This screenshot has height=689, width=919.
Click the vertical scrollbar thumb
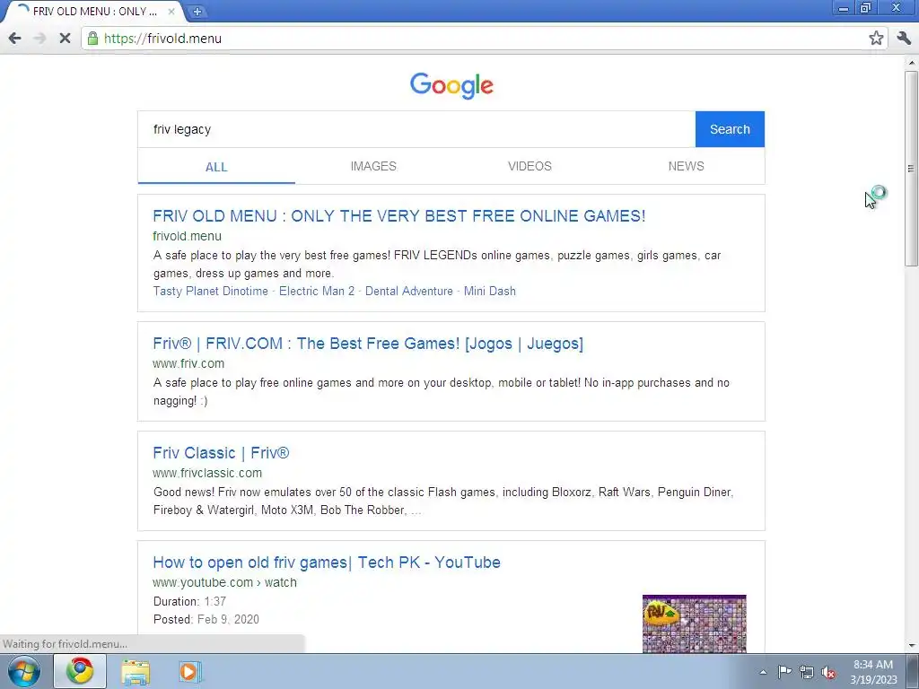(911, 169)
